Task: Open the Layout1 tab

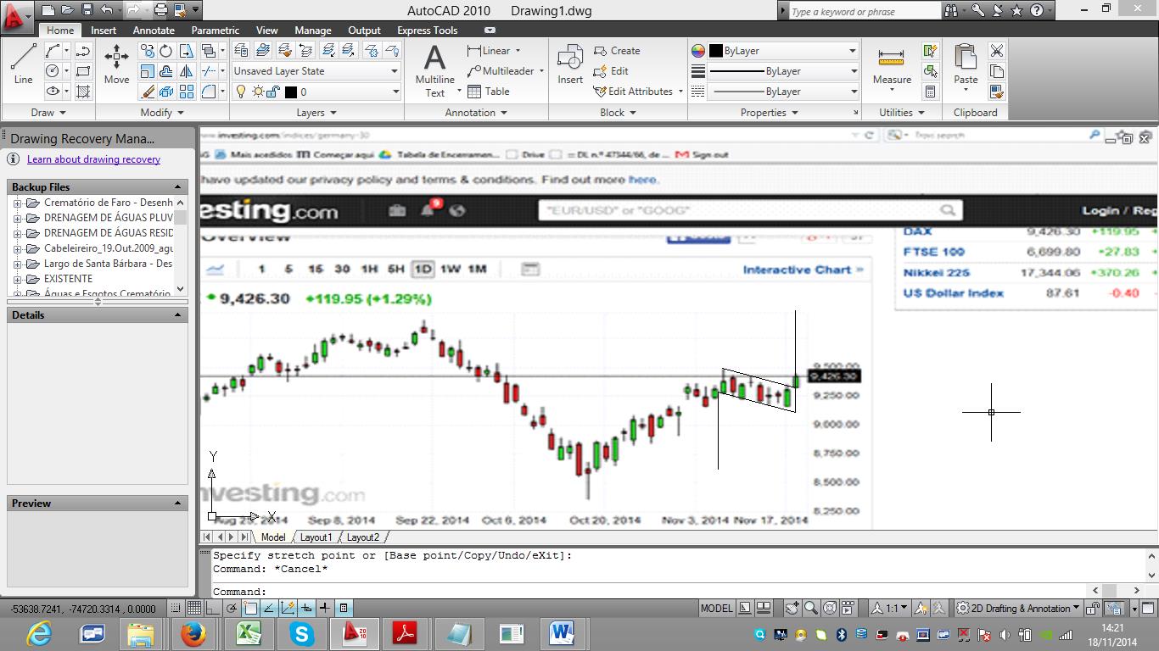Action: [x=316, y=537]
